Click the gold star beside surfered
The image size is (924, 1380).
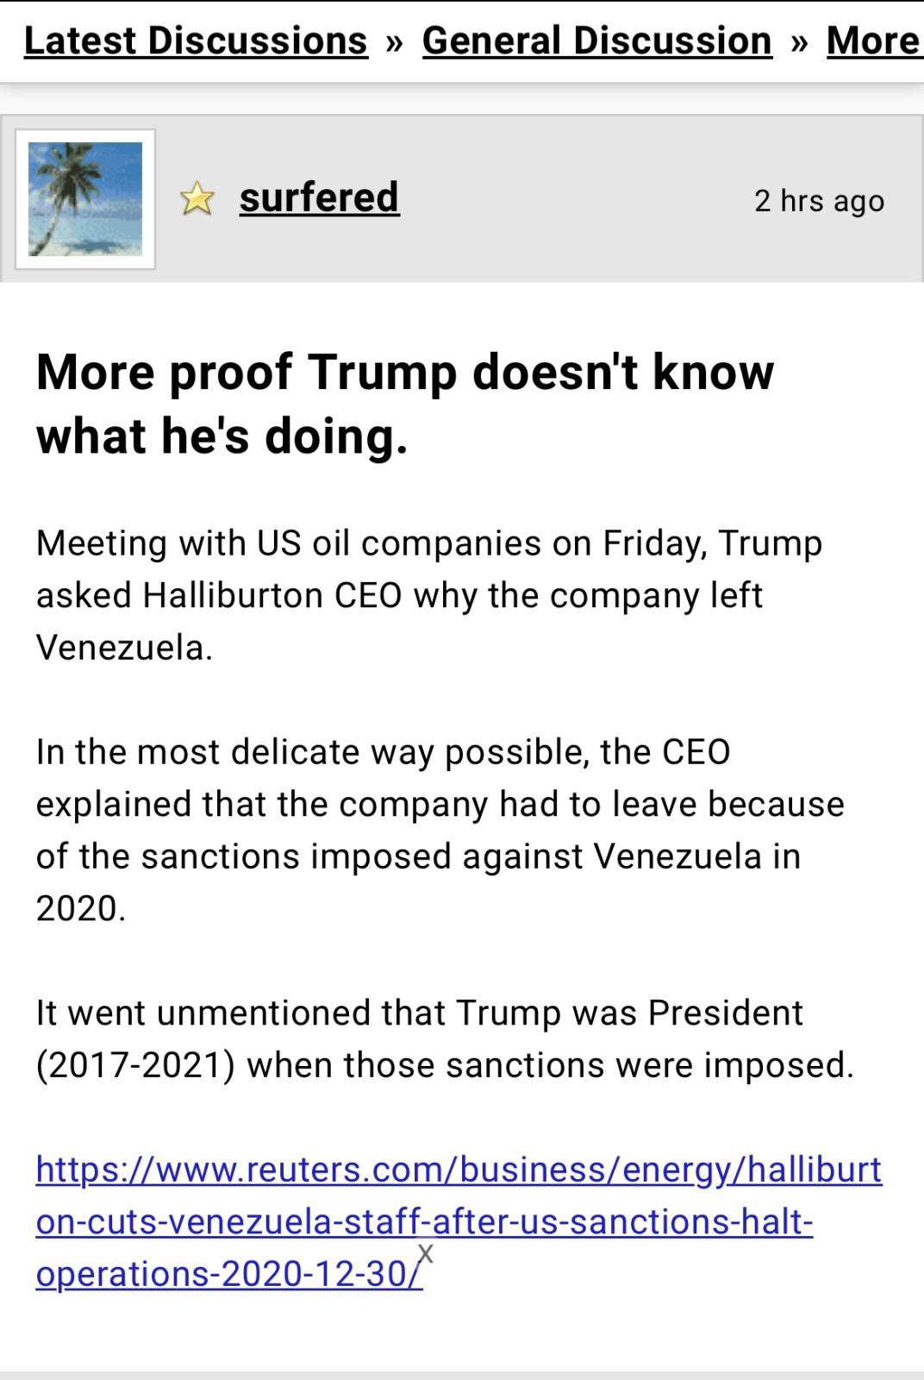coord(197,198)
